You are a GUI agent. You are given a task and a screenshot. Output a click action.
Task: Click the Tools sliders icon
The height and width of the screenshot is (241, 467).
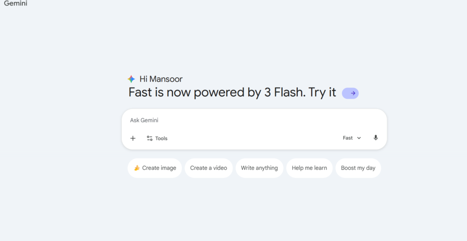(150, 138)
